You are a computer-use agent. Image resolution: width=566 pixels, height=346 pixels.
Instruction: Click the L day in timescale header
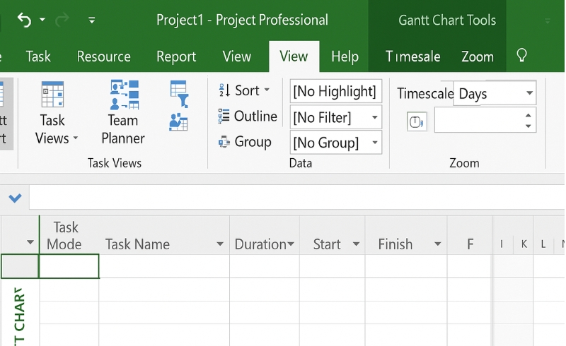pos(543,244)
